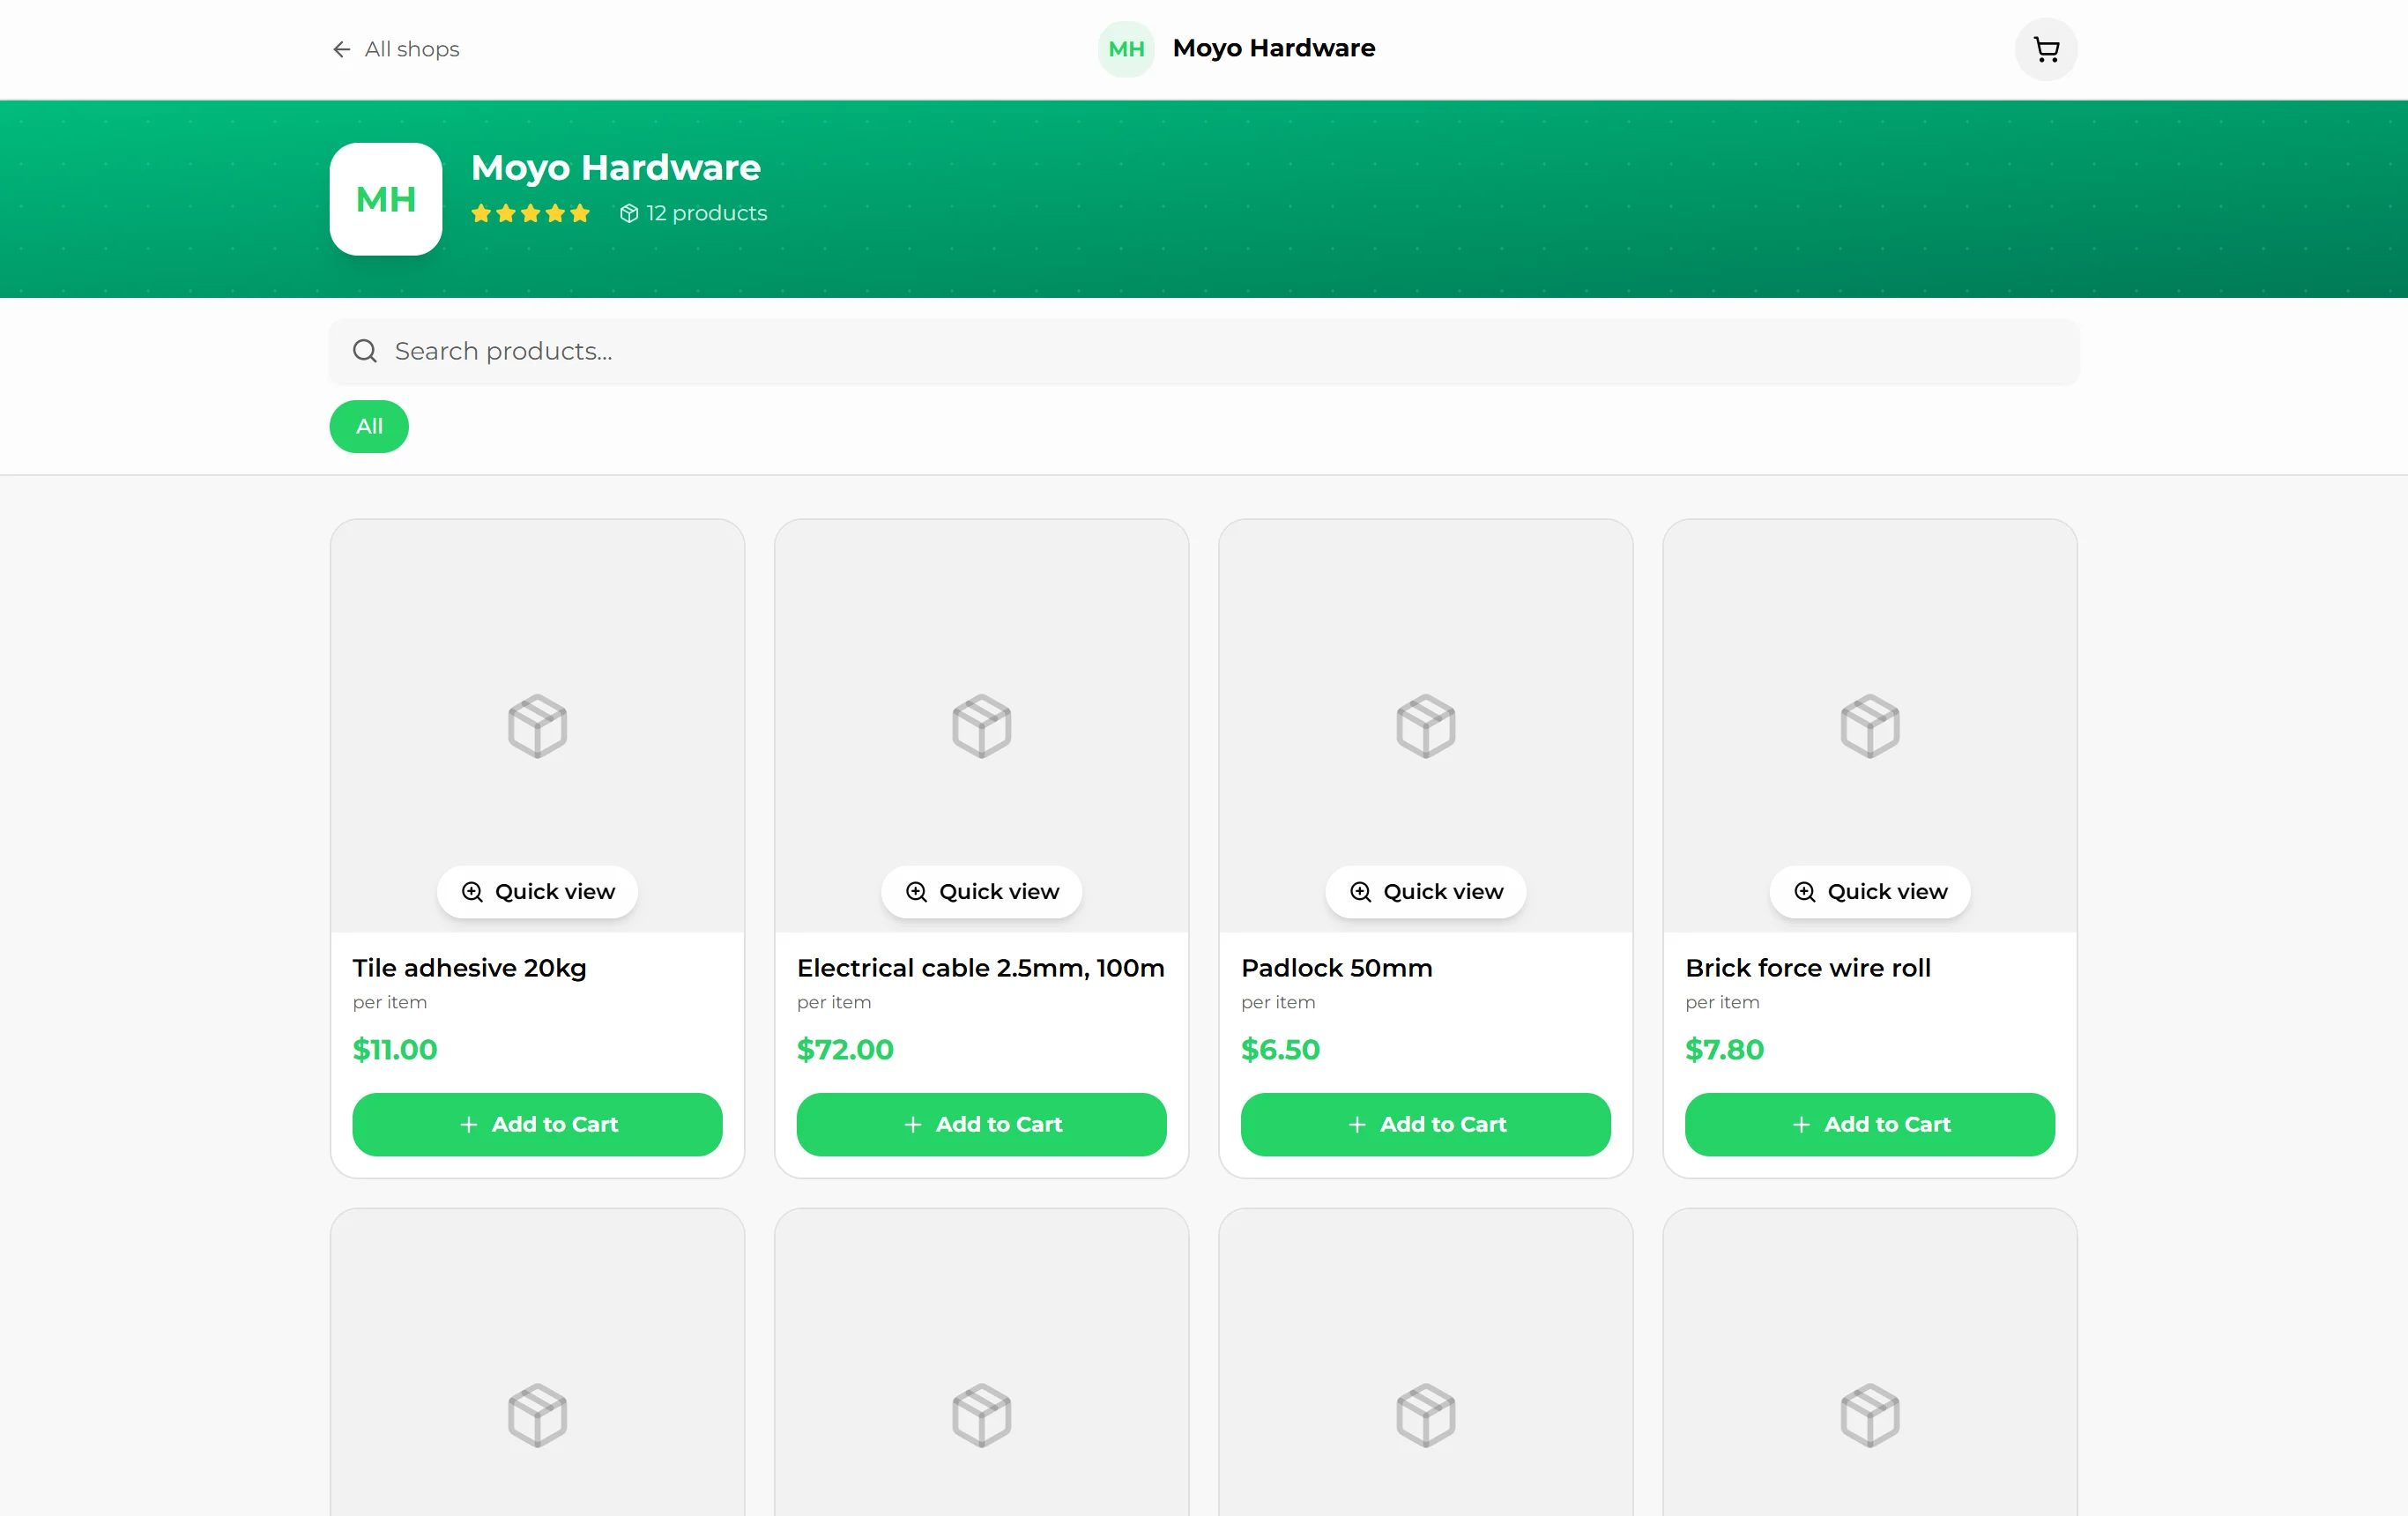The image size is (2408, 1516).
Task: Open the shopping cart icon
Action: coord(2046,49)
